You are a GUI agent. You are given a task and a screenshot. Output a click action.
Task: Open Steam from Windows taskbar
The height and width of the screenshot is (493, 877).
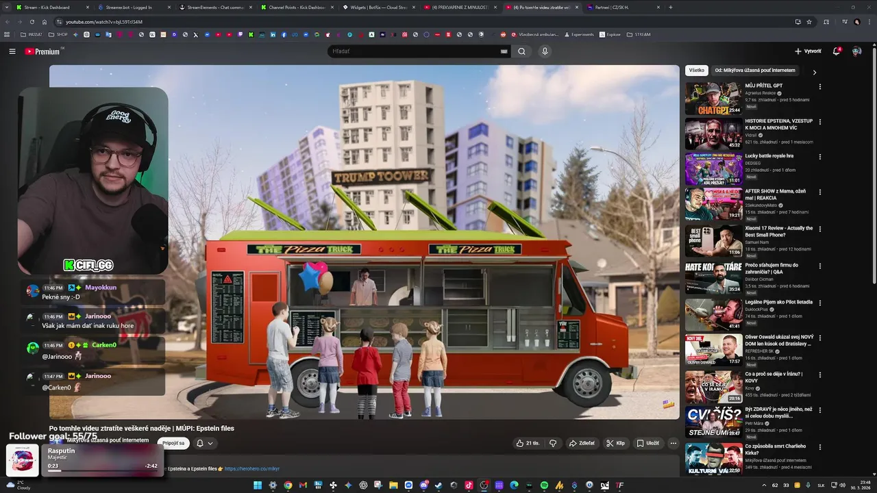click(438, 485)
